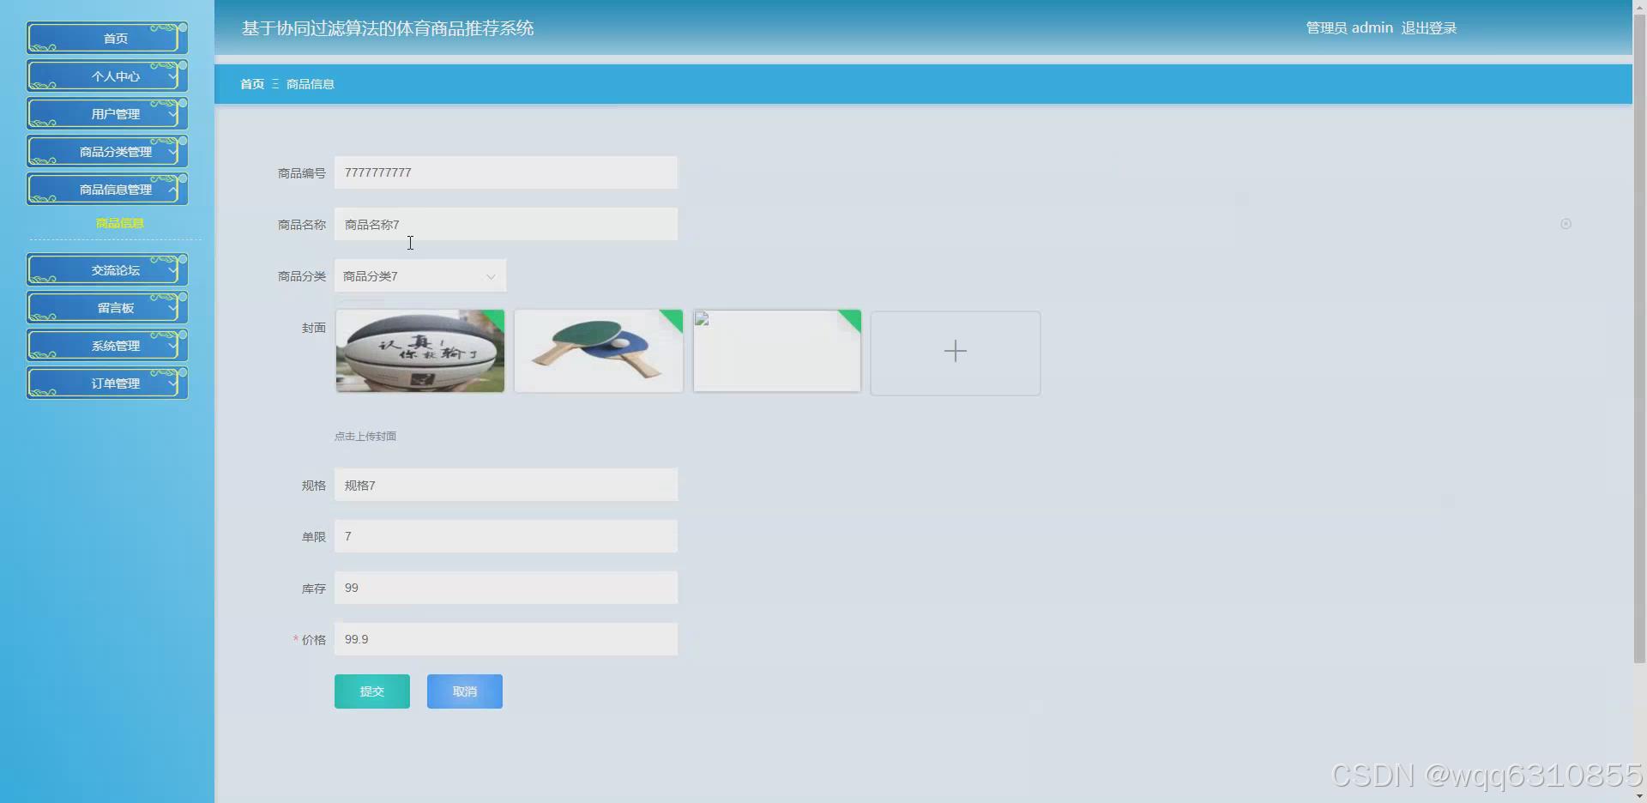Expand the 交流论坛 sidebar menu
This screenshot has width=1647, height=803.
click(x=107, y=269)
